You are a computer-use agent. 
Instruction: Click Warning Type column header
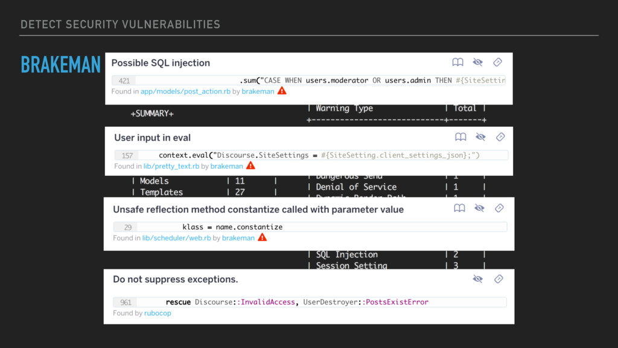344,108
